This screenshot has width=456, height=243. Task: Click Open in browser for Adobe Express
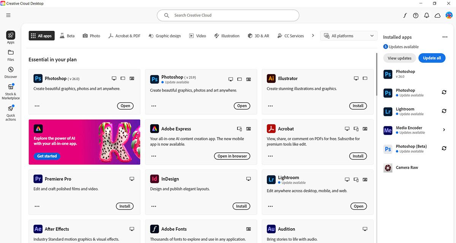[x=232, y=156]
